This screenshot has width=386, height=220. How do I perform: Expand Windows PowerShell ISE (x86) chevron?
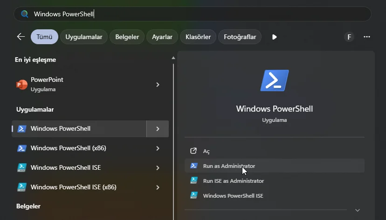[158, 187]
